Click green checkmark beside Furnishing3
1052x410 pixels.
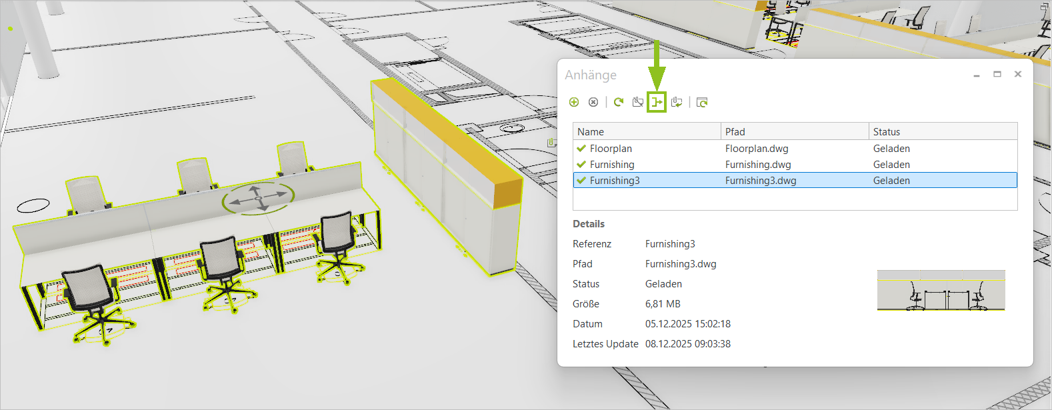coord(581,181)
